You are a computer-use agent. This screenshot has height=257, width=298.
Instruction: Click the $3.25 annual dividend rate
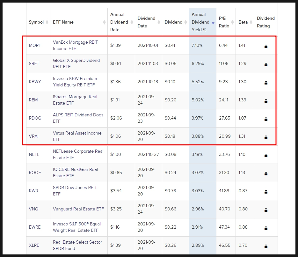(x=116, y=209)
